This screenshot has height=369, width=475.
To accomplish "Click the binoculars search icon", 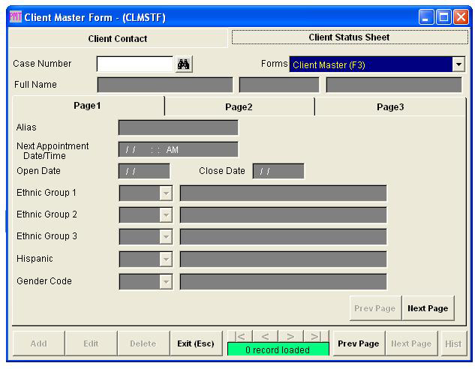I will 184,64.
